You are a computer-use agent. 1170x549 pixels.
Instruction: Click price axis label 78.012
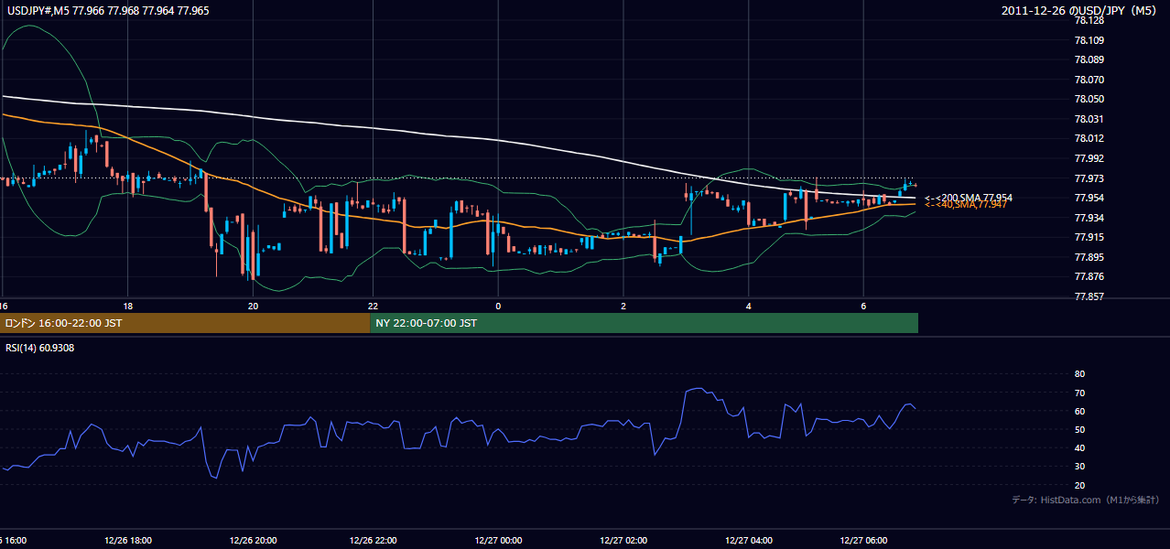(1089, 138)
